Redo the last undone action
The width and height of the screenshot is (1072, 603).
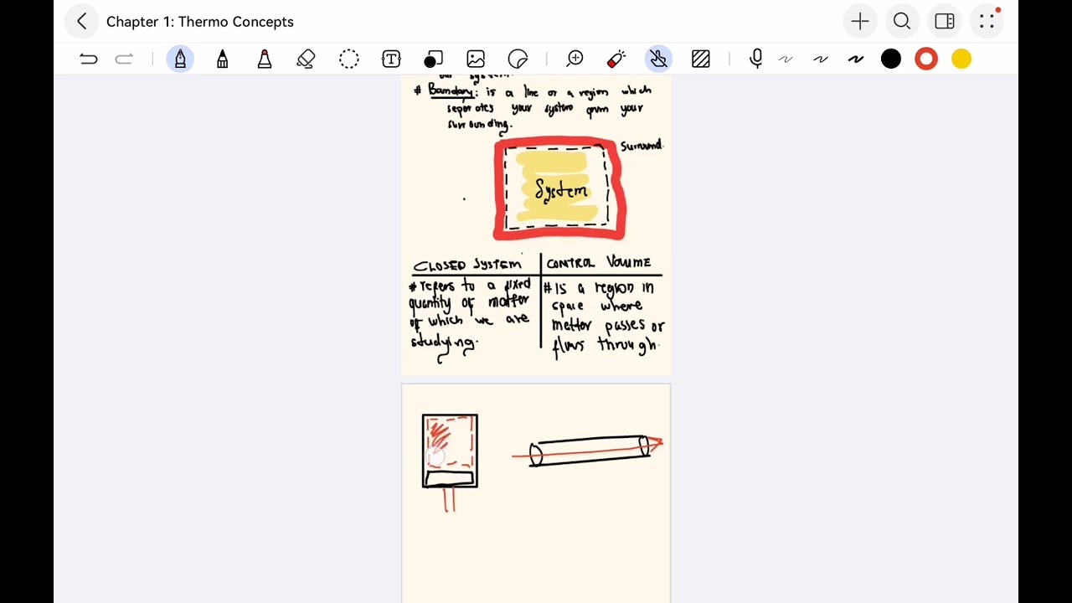tap(124, 59)
